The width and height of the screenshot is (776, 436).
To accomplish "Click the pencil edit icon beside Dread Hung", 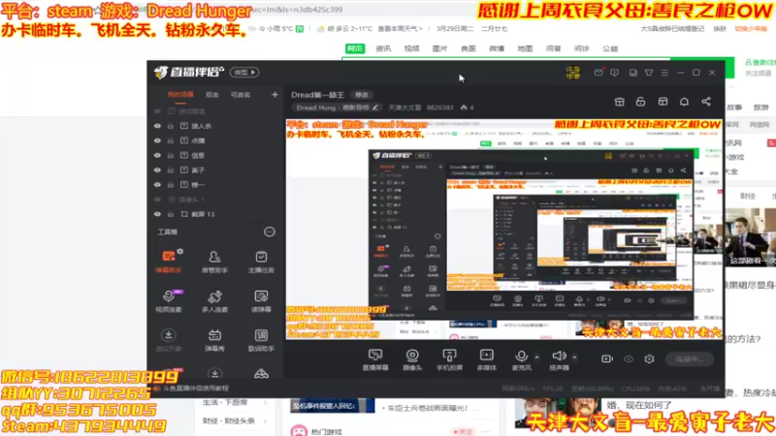I will [x=375, y=108].
